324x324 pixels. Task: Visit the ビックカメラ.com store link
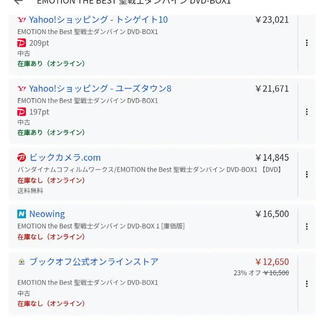tap(65, 158)
